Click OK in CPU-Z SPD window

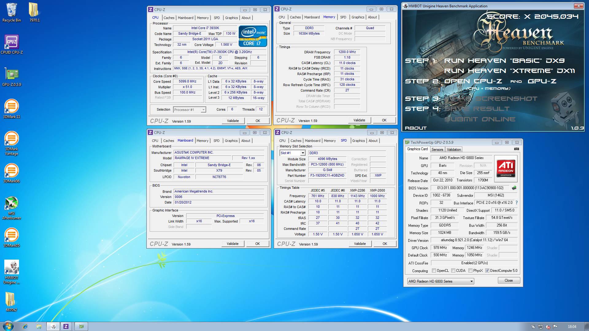coord(385,244)
